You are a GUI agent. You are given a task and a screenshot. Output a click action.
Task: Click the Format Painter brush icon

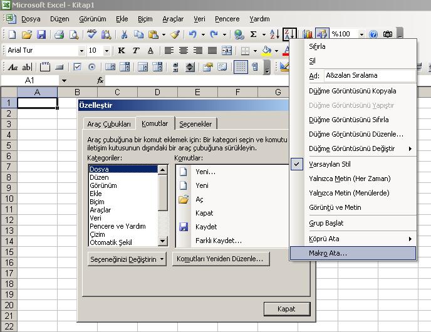175,34
